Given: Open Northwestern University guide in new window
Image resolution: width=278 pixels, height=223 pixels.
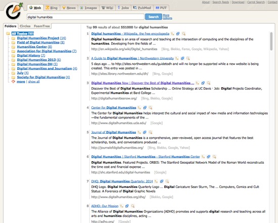Looking at the screenshot, I should (x=182, y=58).
